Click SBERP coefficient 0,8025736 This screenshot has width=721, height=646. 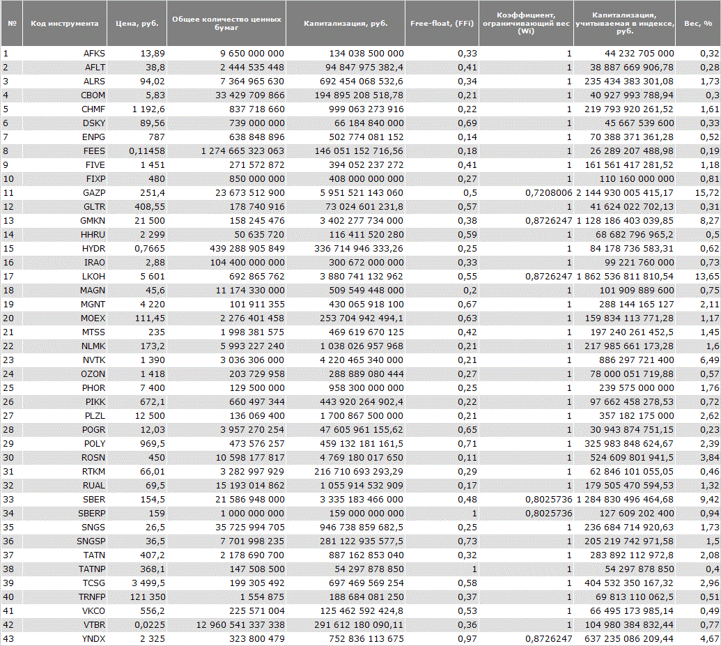(x=549, y=514)
